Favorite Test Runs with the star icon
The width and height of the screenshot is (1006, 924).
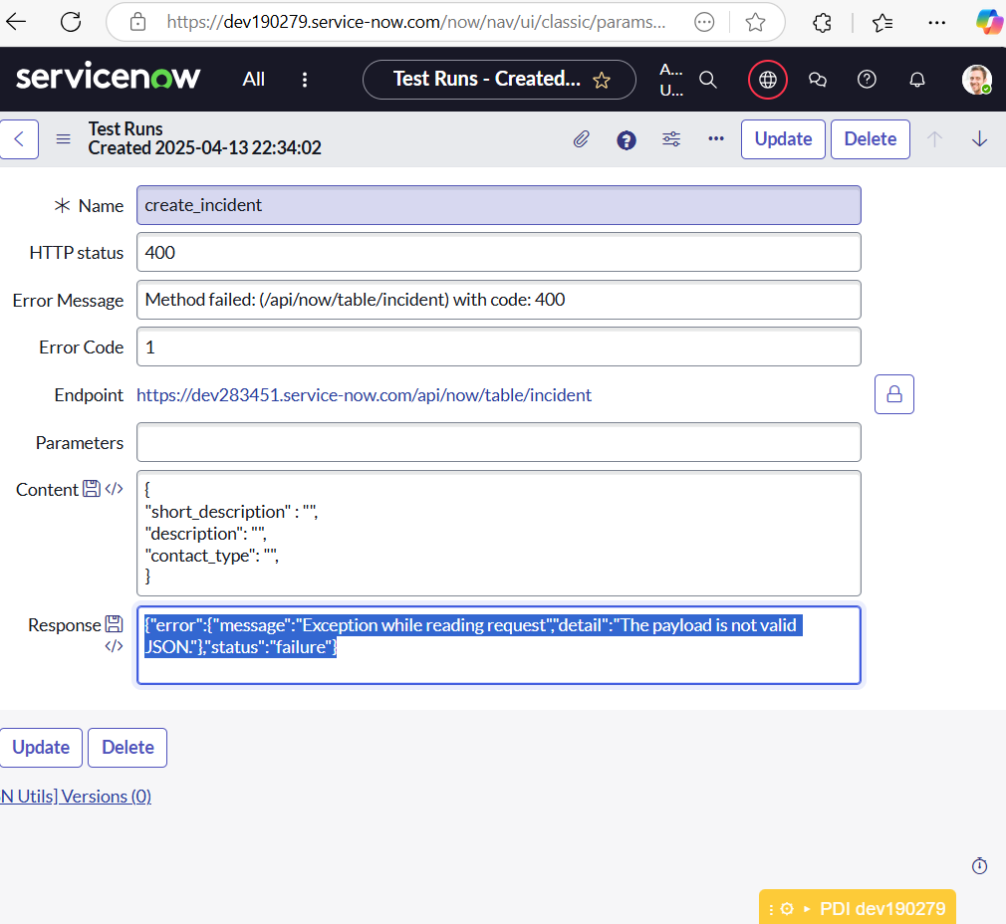coord(602,81)
